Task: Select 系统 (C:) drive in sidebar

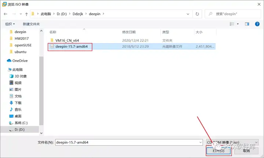Action: point(21,123)
